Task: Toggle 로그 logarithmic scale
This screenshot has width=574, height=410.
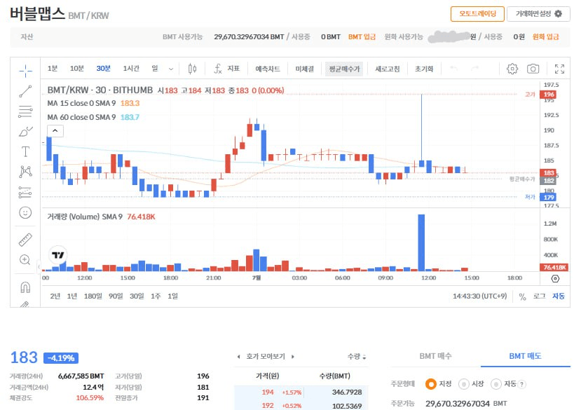Action: click(539, 296)
